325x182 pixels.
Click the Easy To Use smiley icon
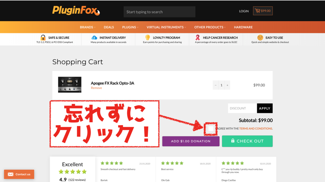pos(260,37)
